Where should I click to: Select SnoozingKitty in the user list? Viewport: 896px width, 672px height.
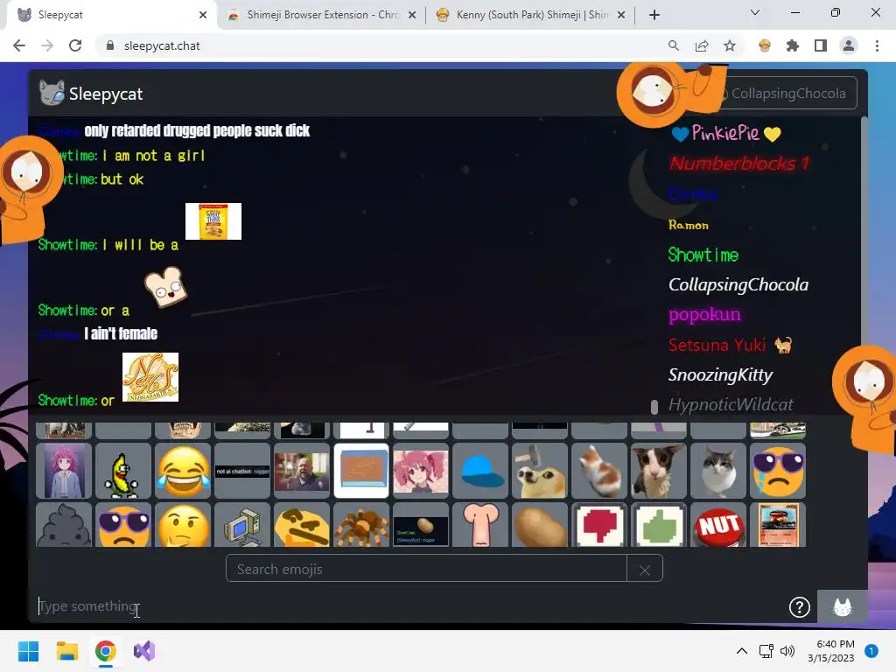(721, 374)
